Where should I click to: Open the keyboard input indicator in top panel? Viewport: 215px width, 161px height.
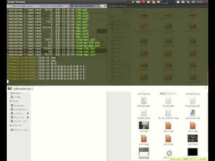(138, 2)
